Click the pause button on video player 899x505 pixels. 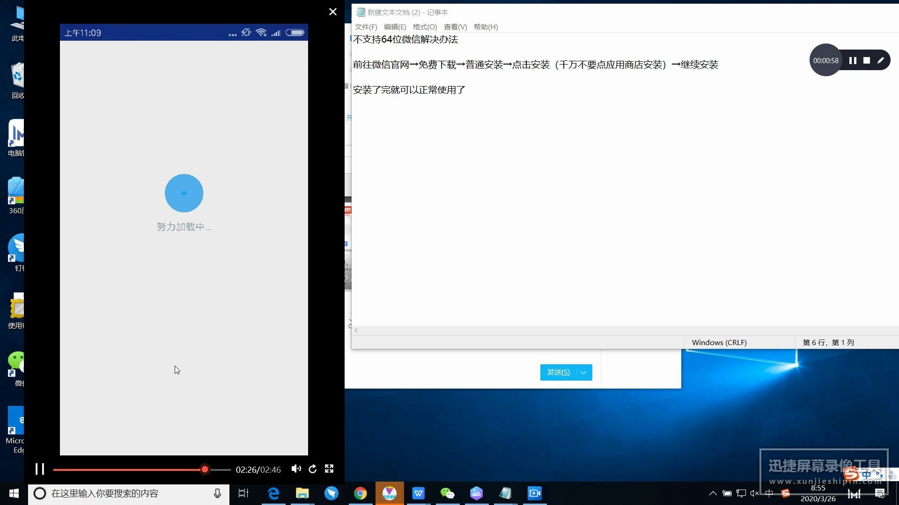click(39, 469)
